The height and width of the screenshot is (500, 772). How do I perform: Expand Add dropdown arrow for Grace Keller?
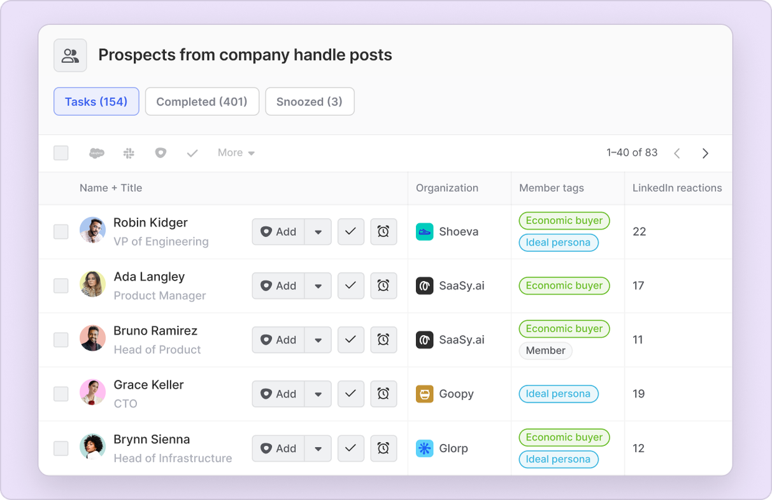tap(318, 394)
